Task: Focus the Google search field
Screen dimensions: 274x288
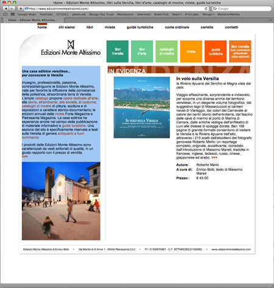Action: click(242, 9)
